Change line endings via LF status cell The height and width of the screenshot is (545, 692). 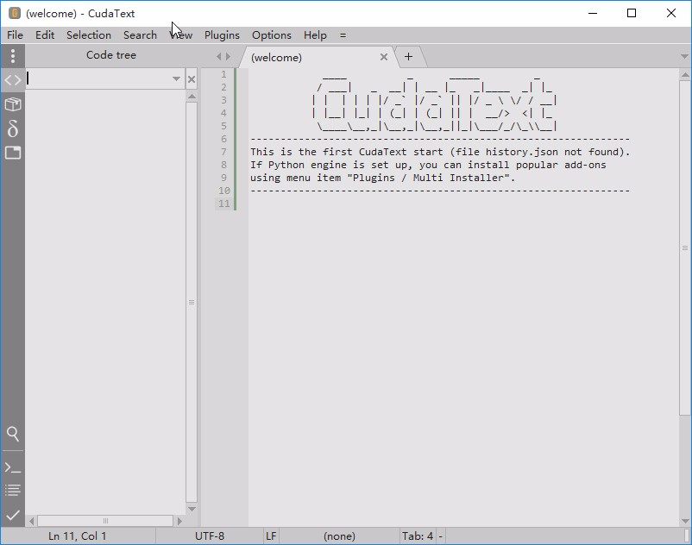(271, 536)
